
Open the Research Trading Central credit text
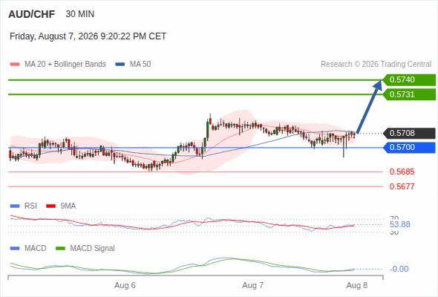[x=376, y=65]
